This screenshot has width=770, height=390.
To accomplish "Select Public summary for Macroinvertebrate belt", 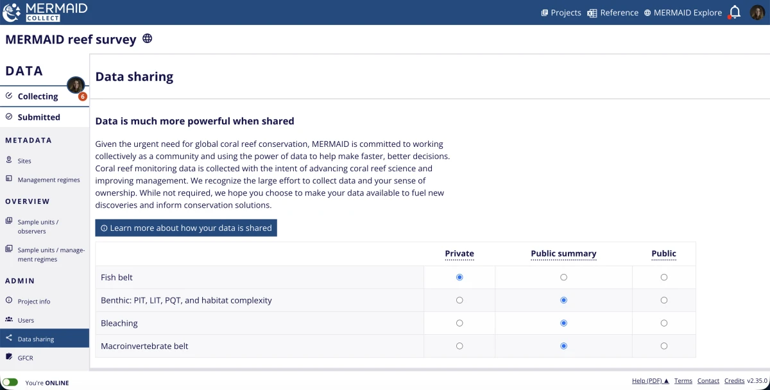I will pyautogui.click(x=563, y=346).
